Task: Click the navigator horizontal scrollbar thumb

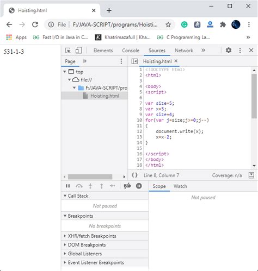Action: point(90,177)
